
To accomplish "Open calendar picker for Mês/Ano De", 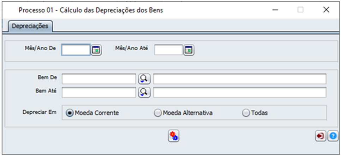I will click(x=96, y=50).
